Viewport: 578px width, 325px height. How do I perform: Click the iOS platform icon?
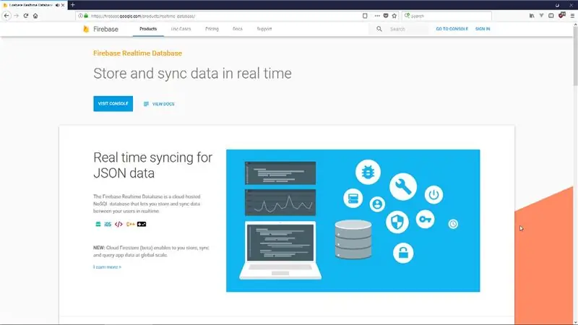108,224
